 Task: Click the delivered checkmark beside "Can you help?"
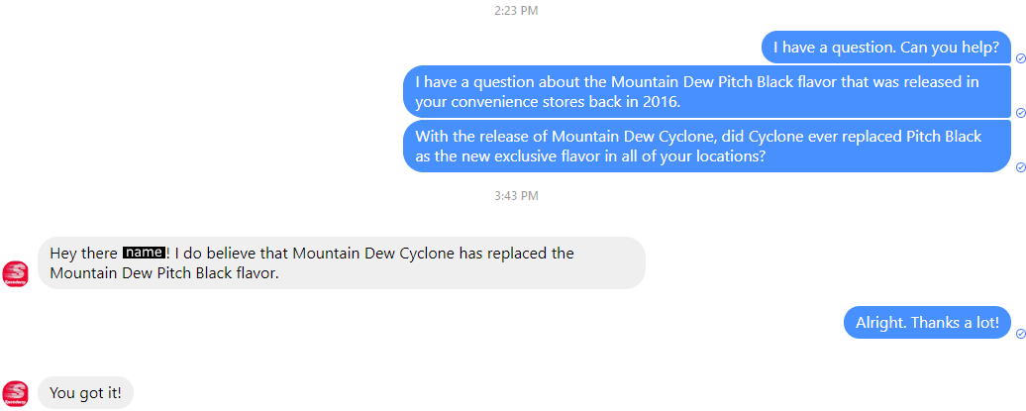click(1020, 58)
